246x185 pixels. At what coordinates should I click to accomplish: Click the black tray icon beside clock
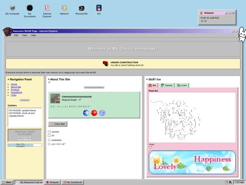[x=230, y=182]
